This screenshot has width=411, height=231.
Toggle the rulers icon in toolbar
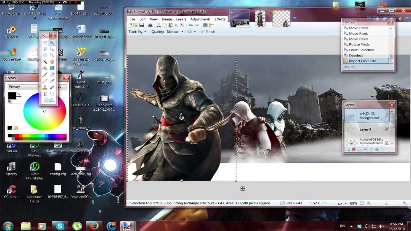coord(211,25)
